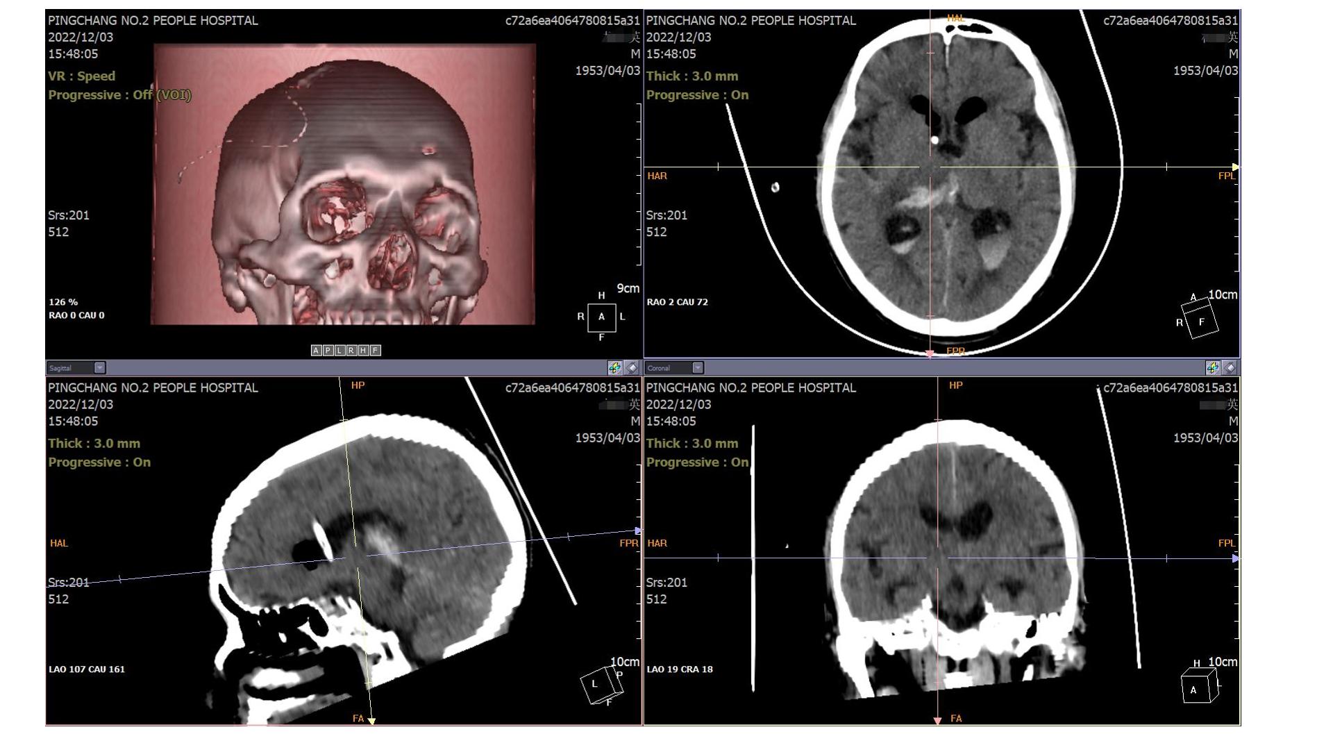Select the R right view button
The width and height of the screenshot is (1333, 750).
(351, 351)
